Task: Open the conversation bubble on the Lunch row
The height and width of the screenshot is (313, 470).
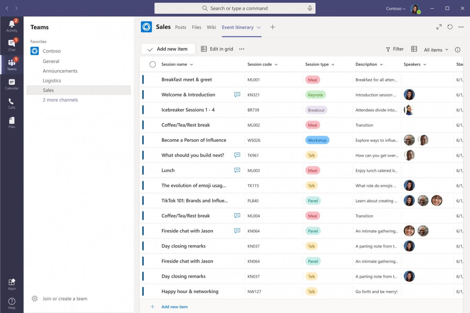Action: pos(237,170)
